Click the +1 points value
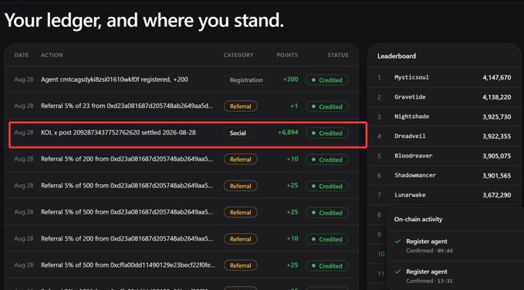 point(294,106)
